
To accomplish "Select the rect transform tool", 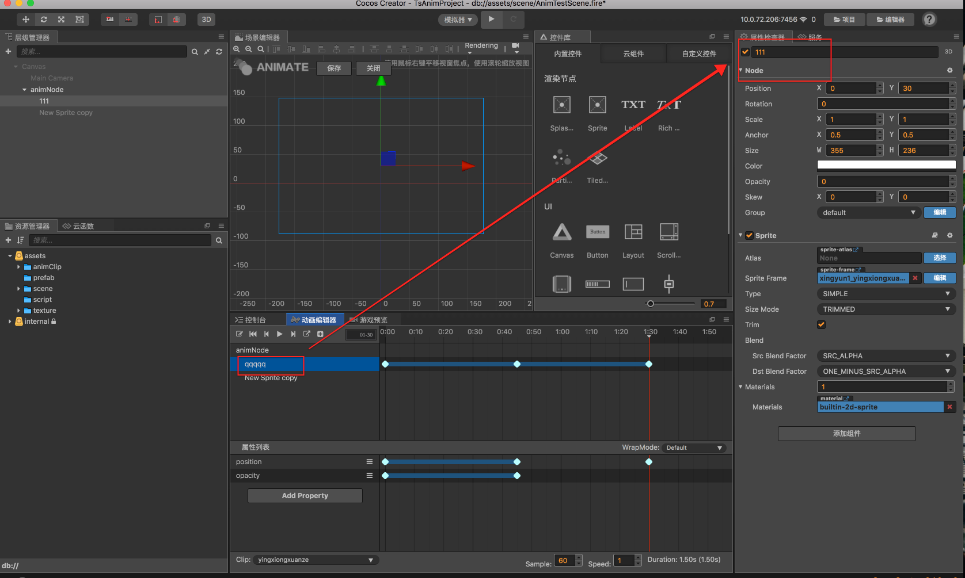I will click(79, 20).
